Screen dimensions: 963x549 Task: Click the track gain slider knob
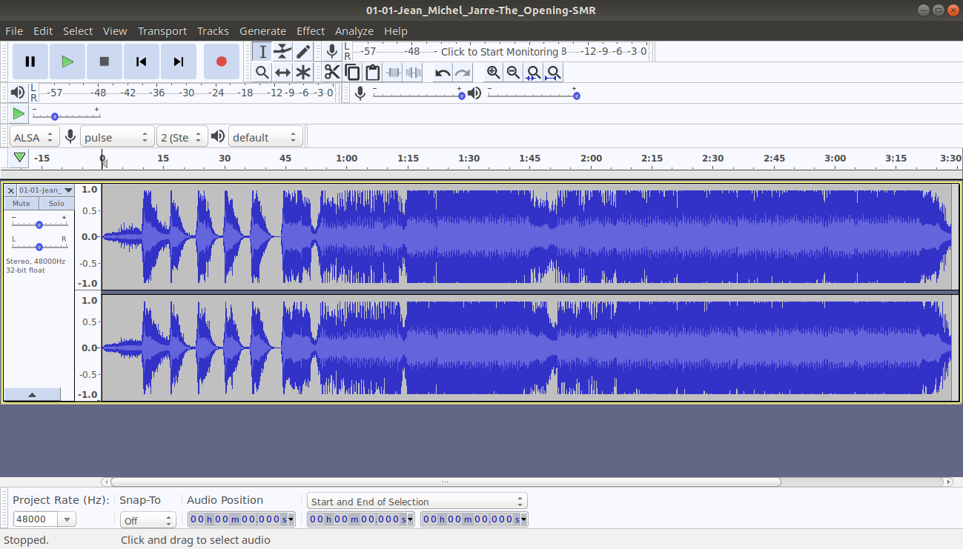[x=39, y=224]
